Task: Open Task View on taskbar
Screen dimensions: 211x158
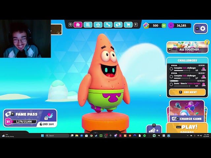Action: click(72, 136)
